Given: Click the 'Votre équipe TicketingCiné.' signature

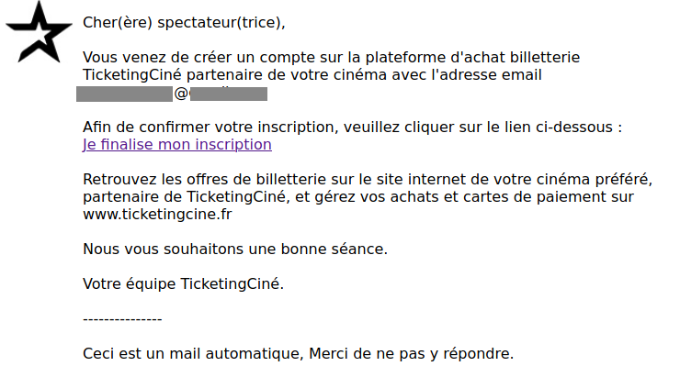Looking at the screenshot, I should coord(183,284).
